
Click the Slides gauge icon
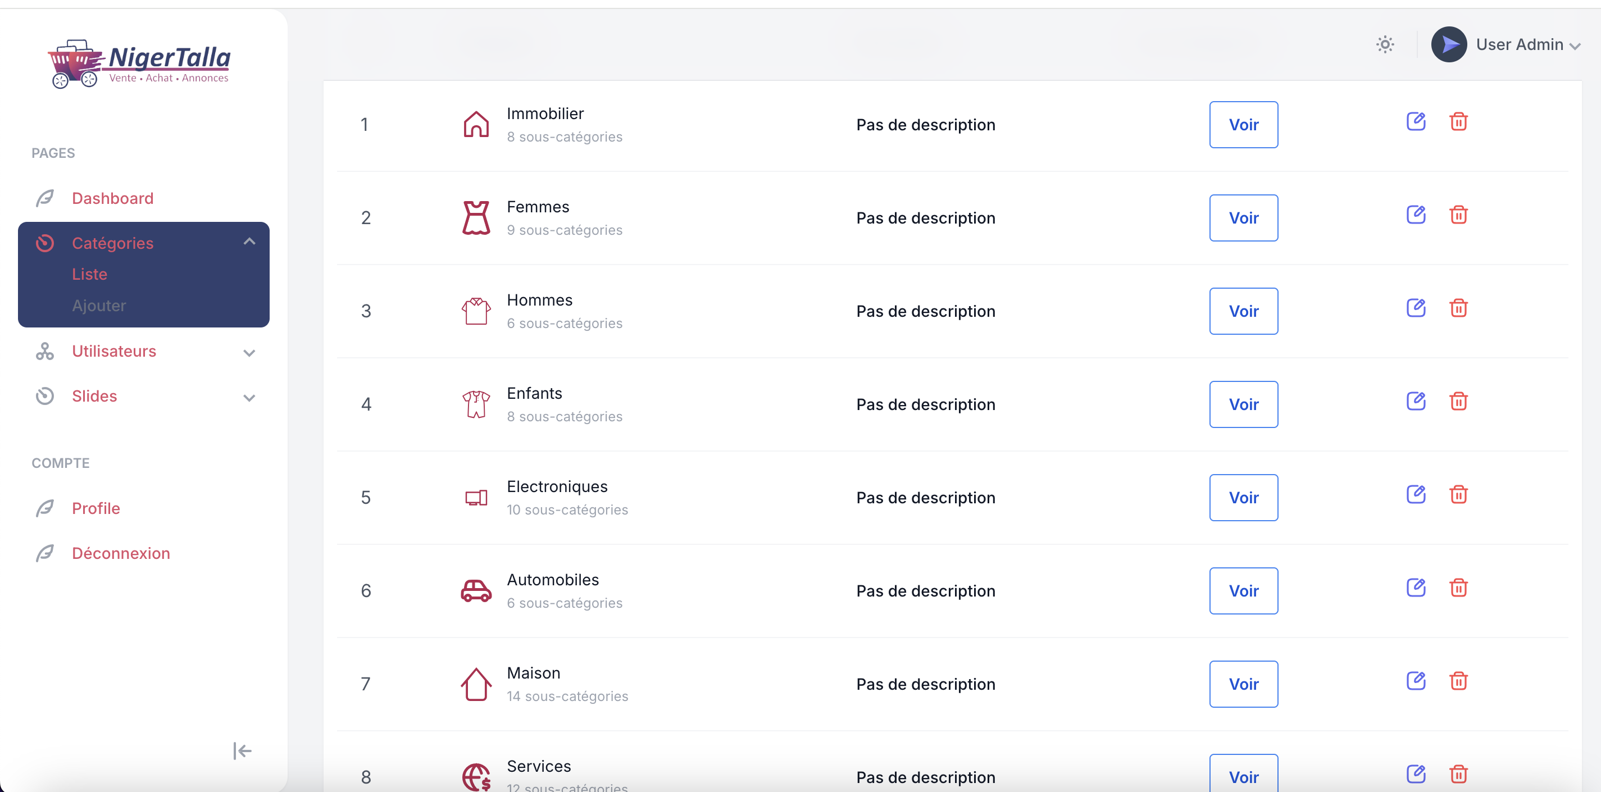click(x=45, y=396)
